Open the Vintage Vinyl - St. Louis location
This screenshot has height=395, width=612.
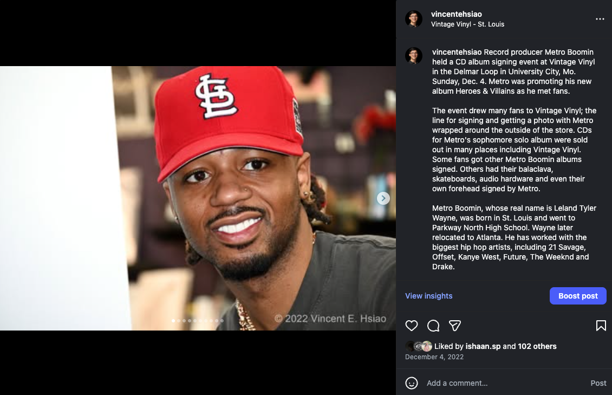pyautogui.click(x=467, y=24)
